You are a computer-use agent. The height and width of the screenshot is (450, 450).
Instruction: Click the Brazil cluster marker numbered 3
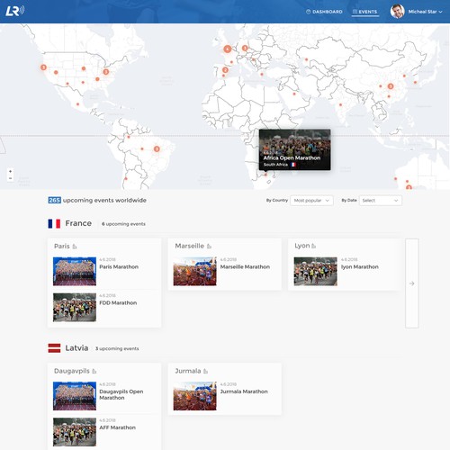click(157, 148)
